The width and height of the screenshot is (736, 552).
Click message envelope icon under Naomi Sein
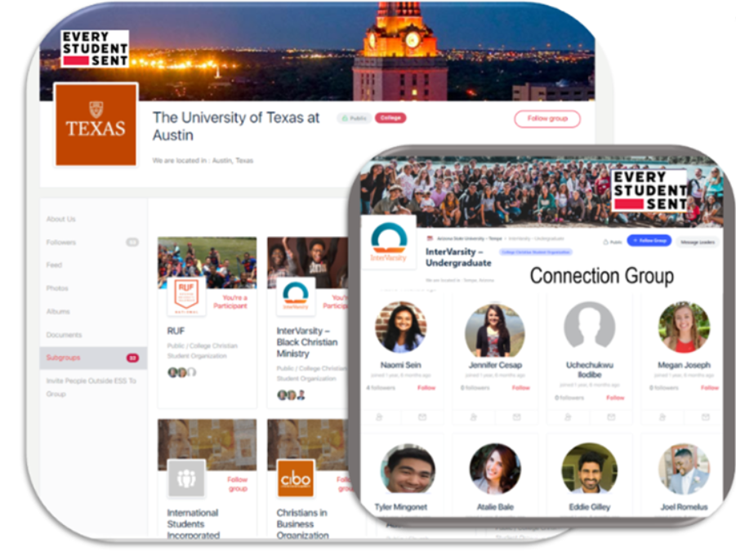[422, 417]
